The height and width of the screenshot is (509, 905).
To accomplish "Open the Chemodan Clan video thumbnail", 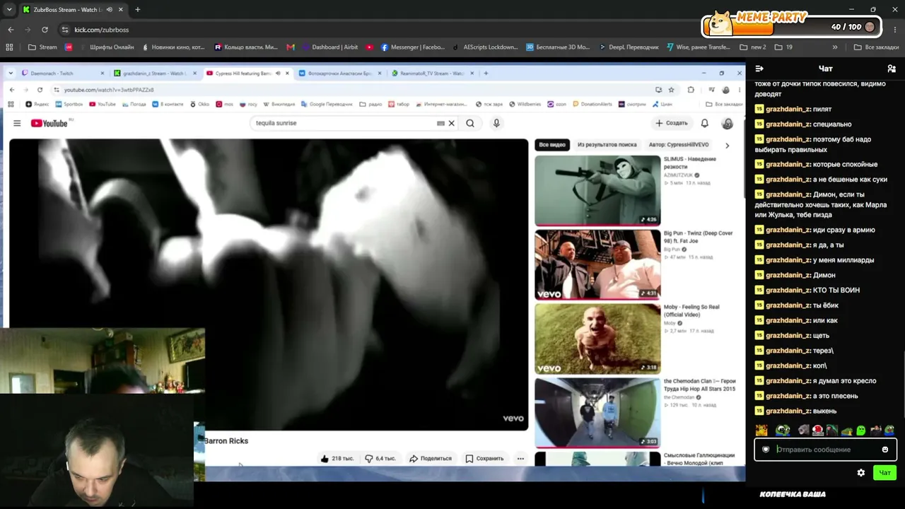I will pos(597,413).
